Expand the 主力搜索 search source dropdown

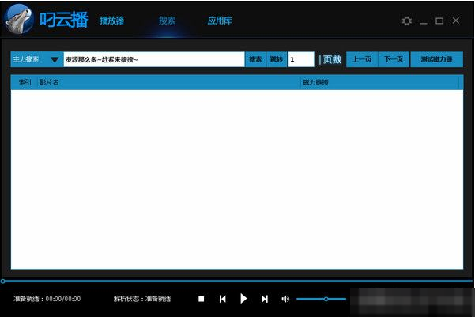(x=54, y=59)
